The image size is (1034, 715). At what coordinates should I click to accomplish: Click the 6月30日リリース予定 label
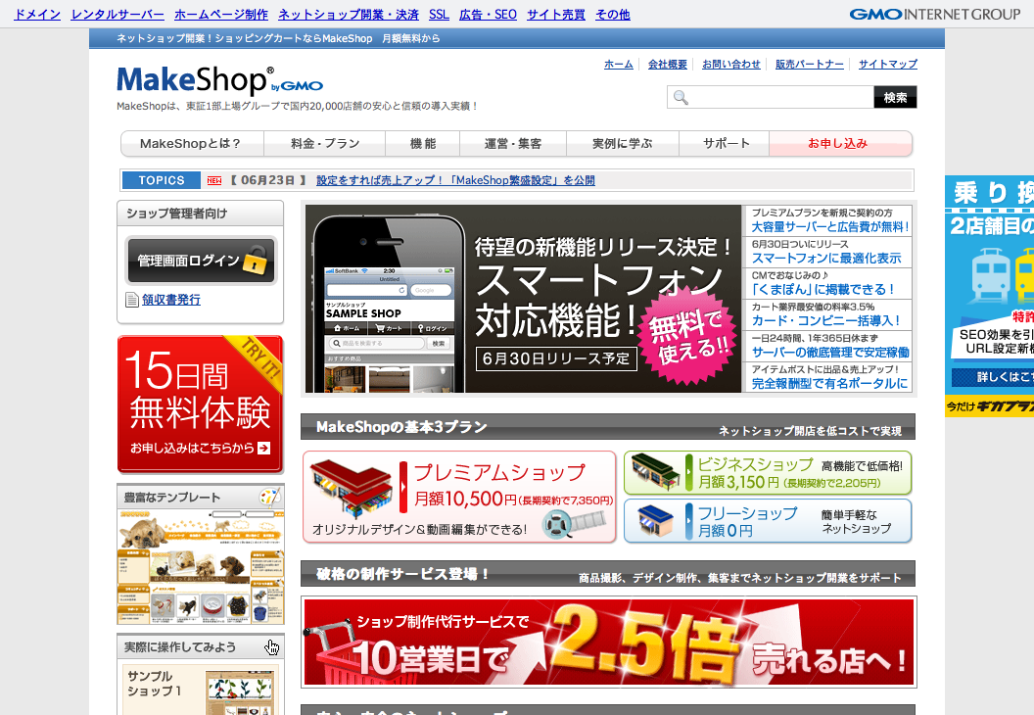pos(556,358)
